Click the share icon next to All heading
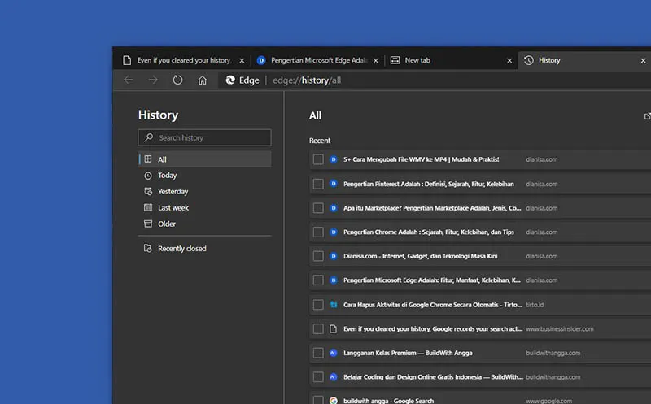Viewport: 651px width, 404px height. [x=647, y=116]
